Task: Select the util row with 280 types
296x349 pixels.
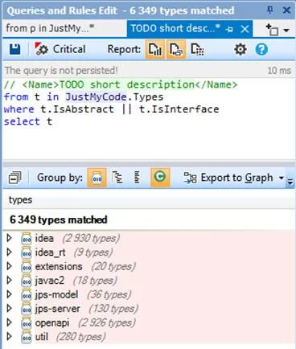Action: 149,337
